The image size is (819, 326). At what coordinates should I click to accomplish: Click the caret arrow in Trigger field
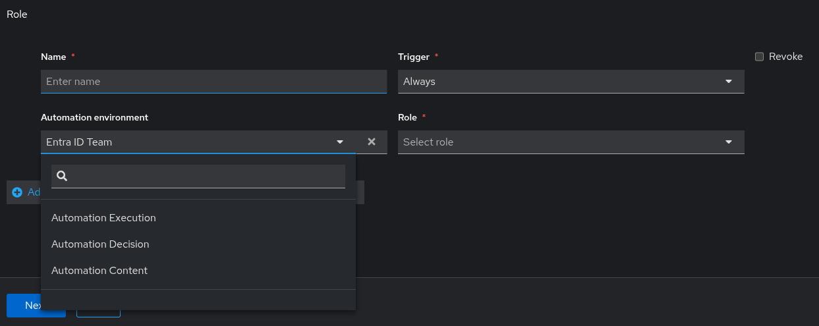[729, 82]
